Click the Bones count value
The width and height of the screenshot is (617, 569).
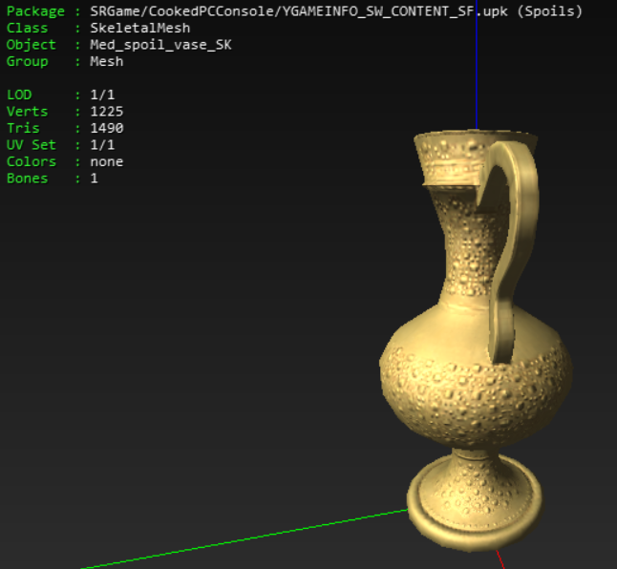tap(94, 179)
